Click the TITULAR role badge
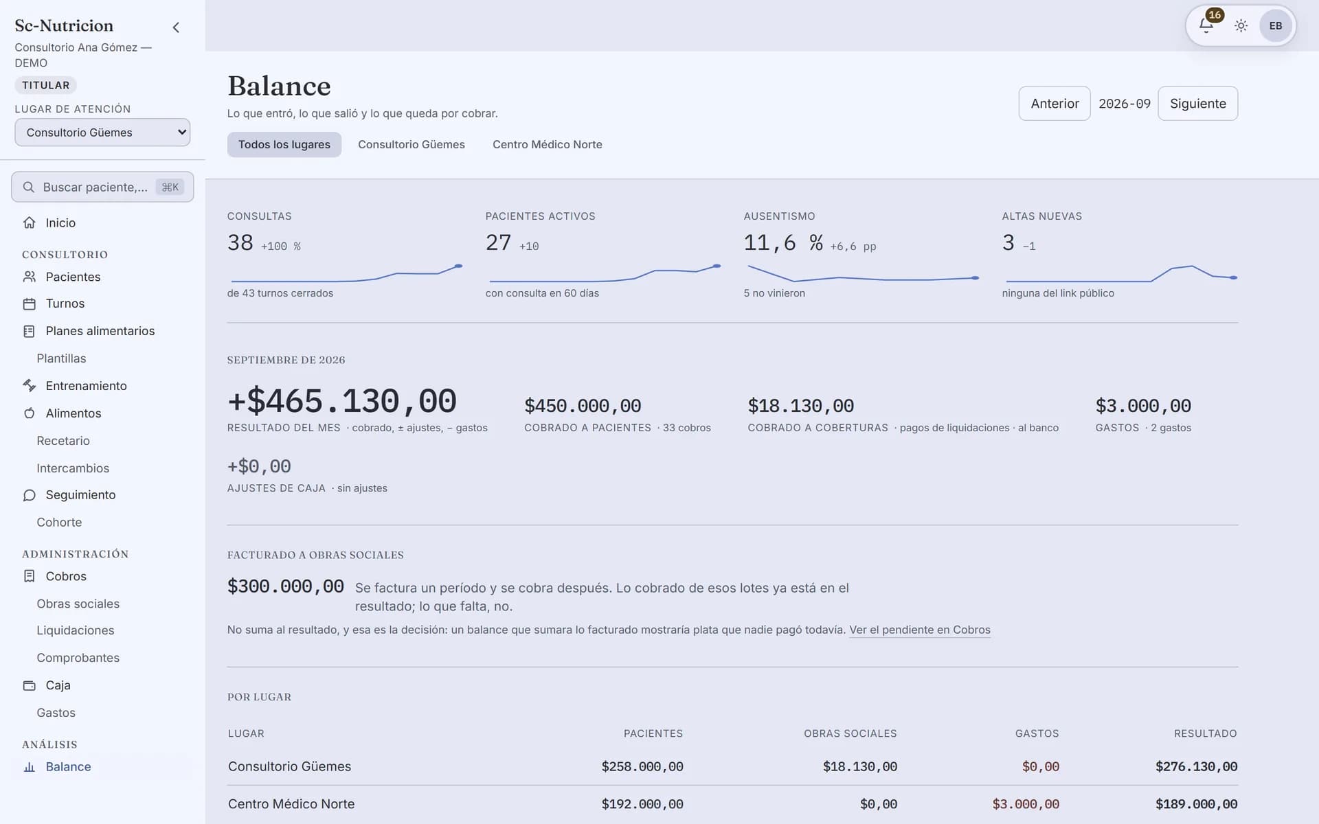 [45, 85]
